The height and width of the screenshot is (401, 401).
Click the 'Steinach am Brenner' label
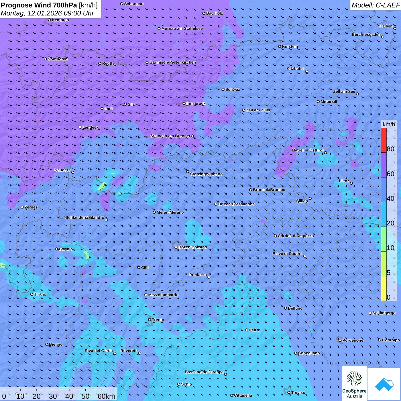170,136
